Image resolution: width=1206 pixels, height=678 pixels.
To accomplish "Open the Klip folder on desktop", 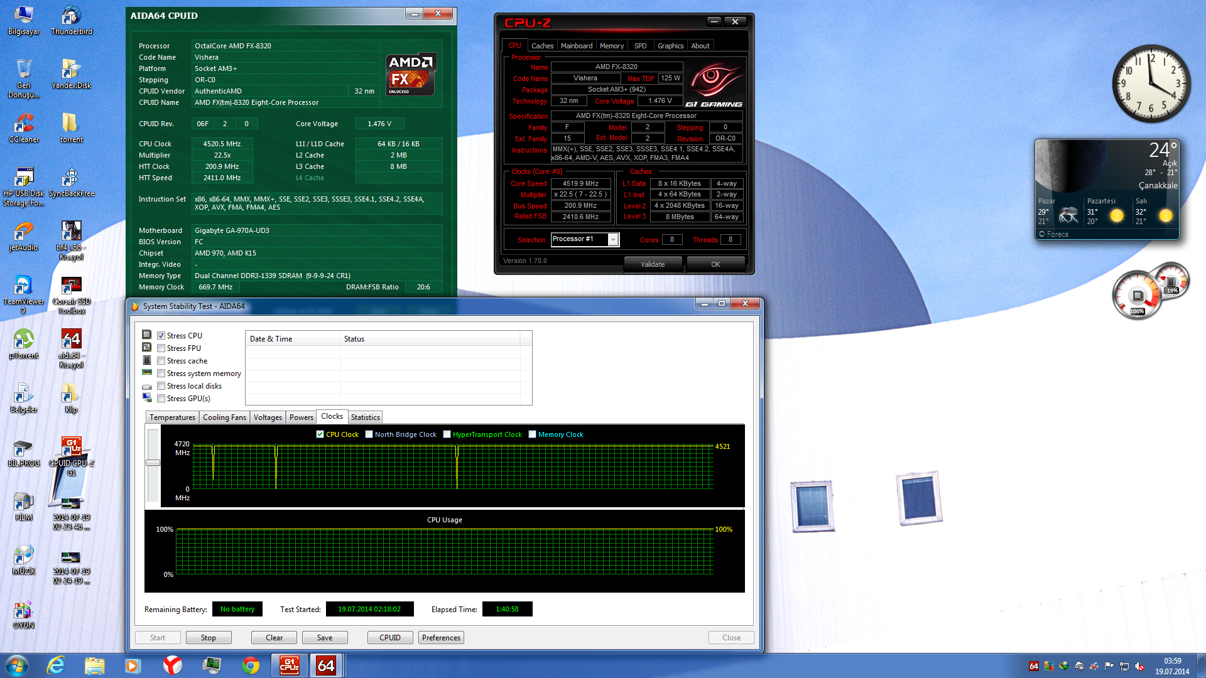I will (71, 398).
